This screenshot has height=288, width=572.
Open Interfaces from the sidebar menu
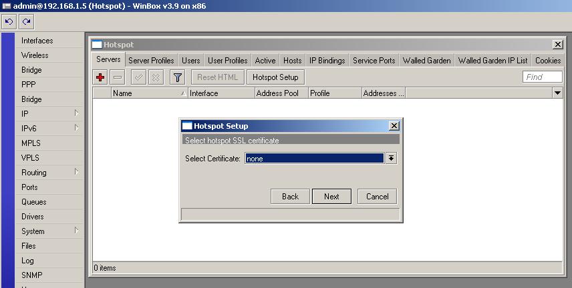[37, 41]
